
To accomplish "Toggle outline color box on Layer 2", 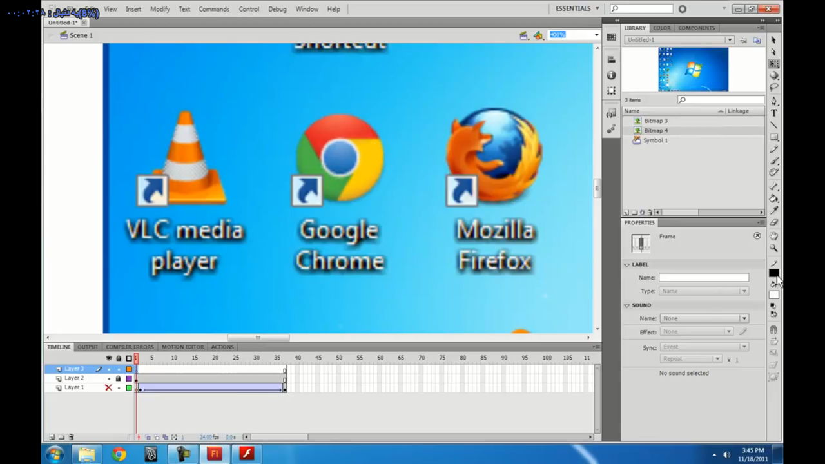I will tap(129, 378).
